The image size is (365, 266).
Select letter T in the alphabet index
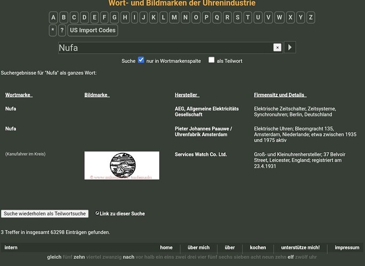248,18
